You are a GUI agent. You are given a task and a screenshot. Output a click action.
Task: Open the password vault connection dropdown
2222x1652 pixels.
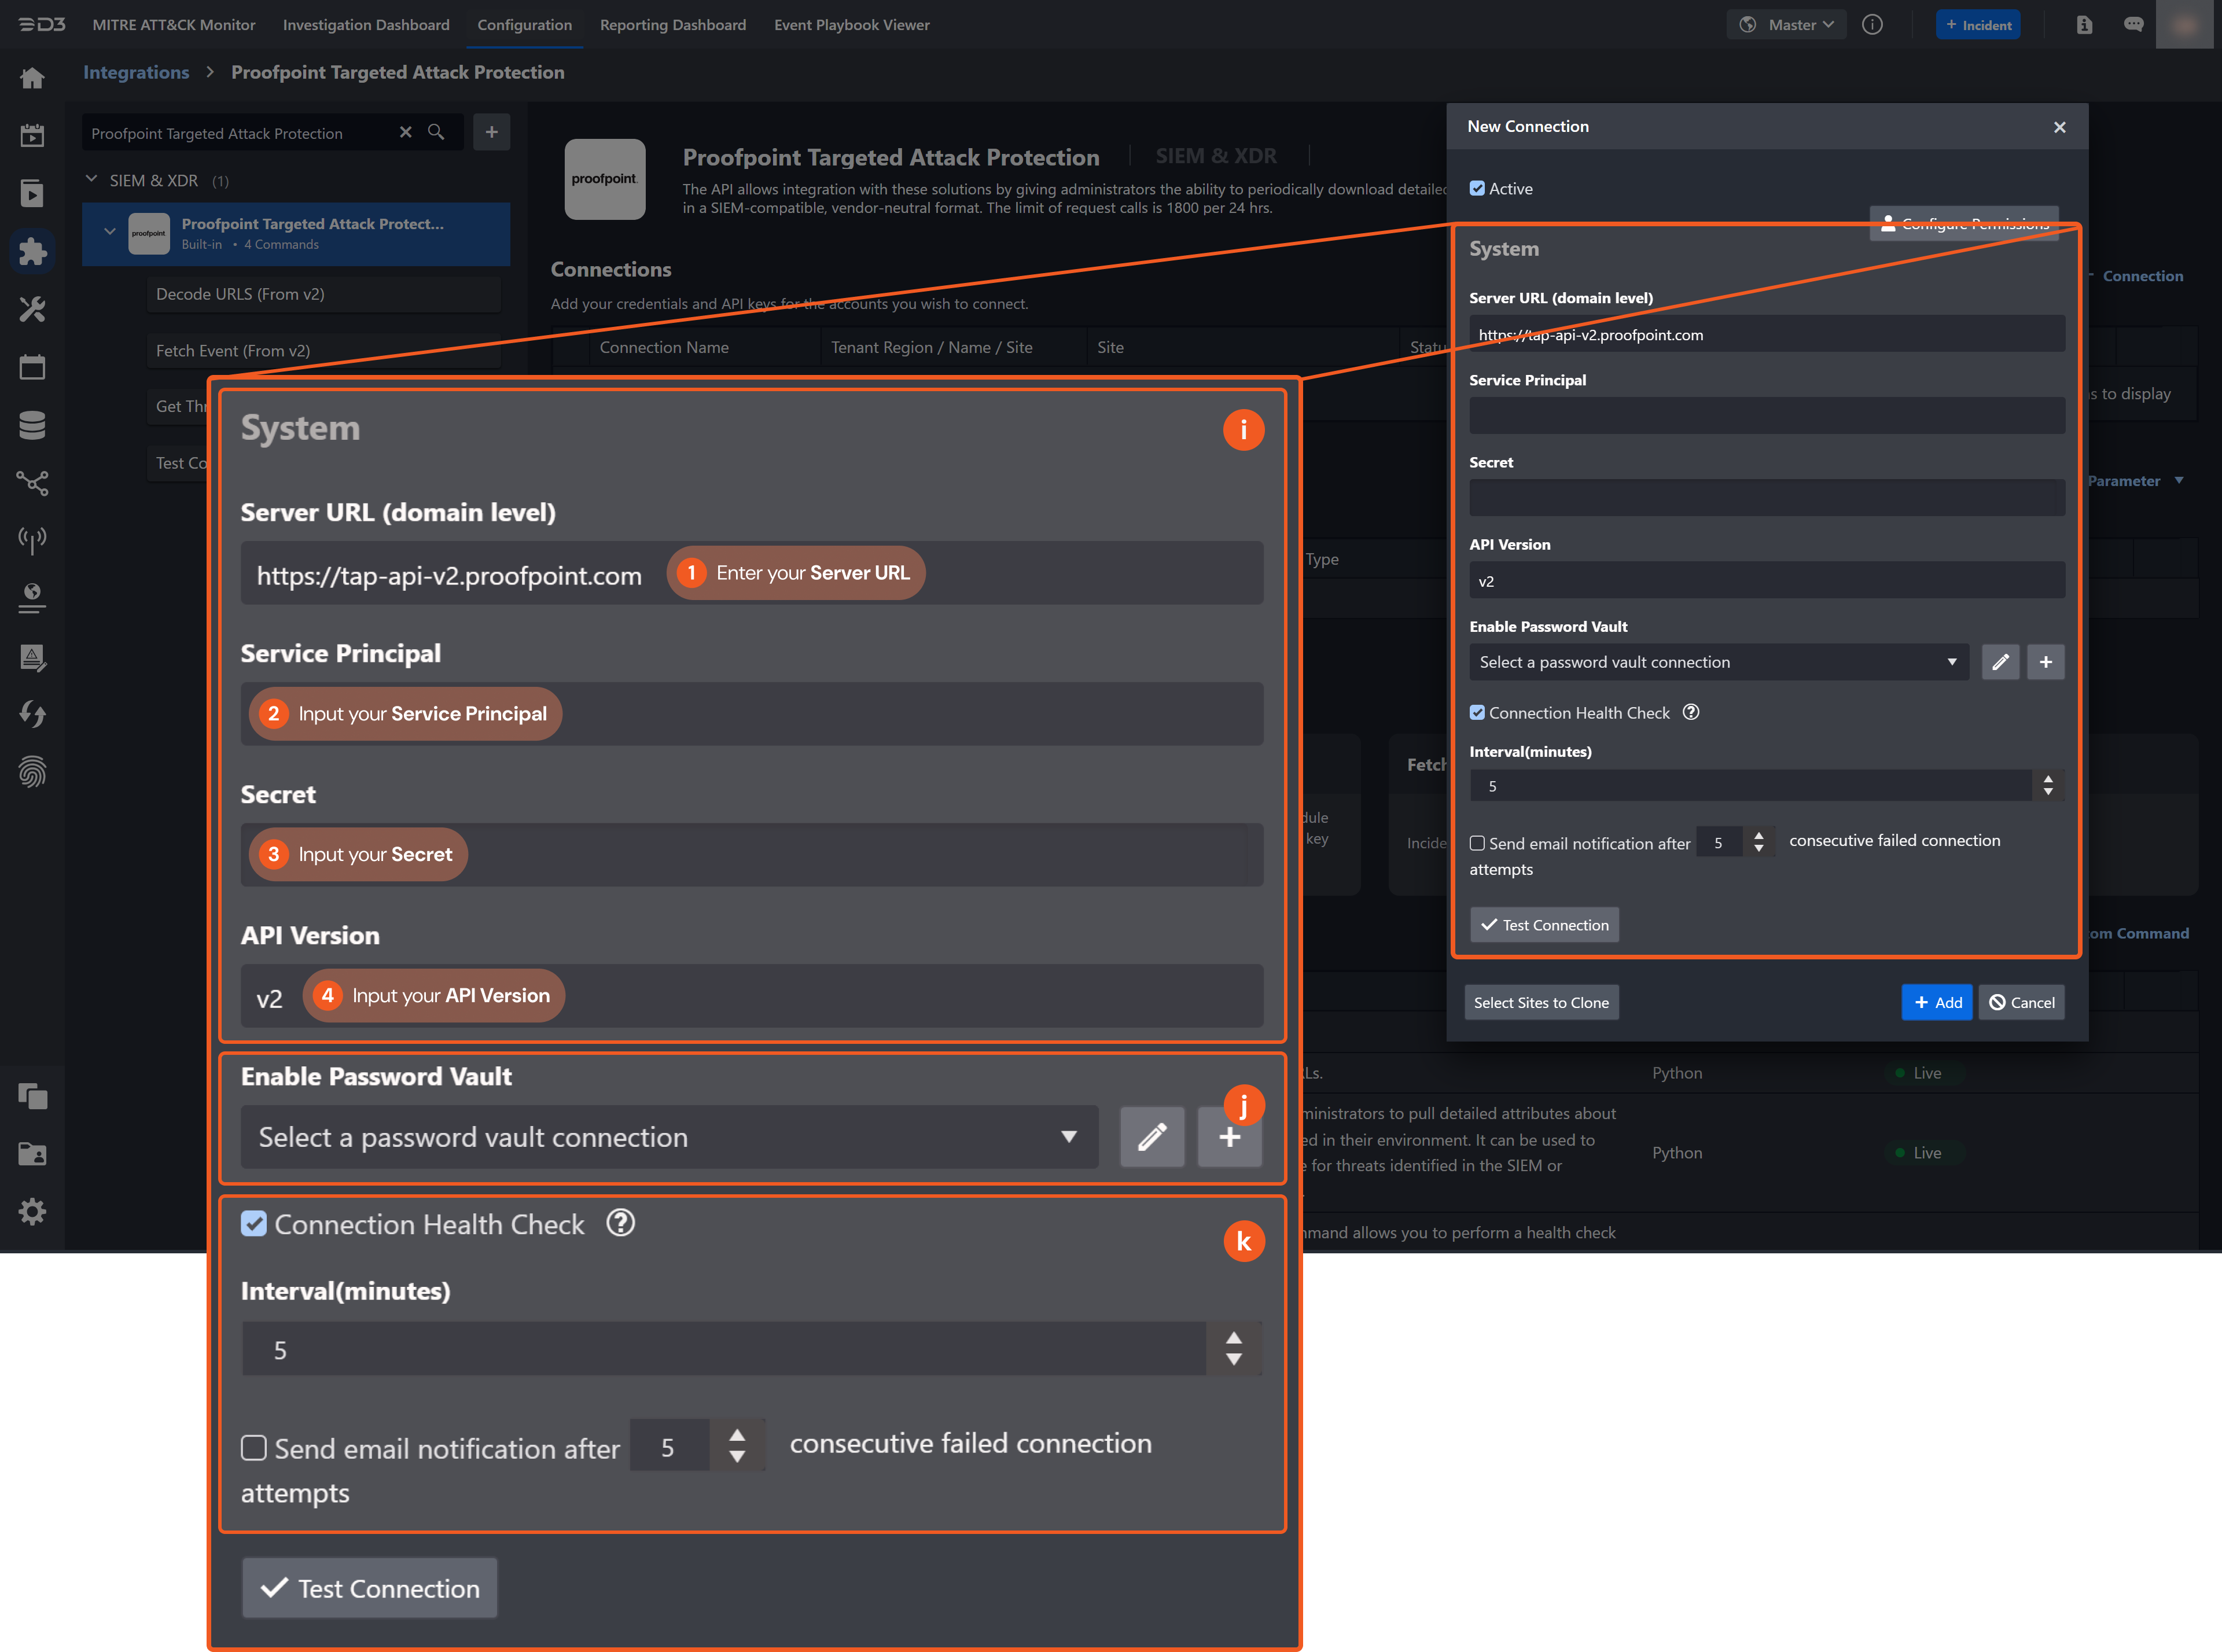1717,662
